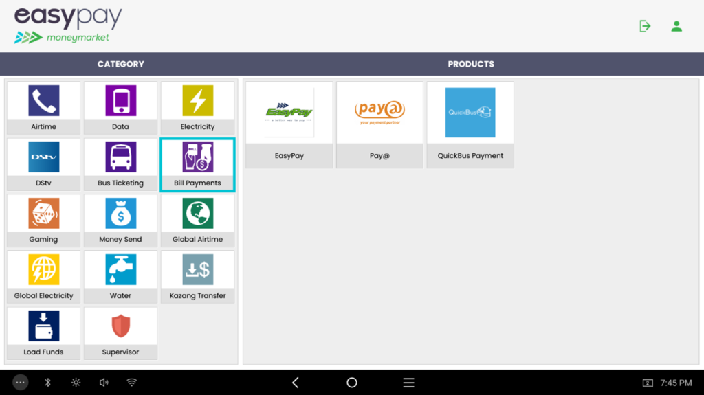Click the CATEGORY header
The height and width of the screenshot is (395, 704).
[x=121, y=64]
